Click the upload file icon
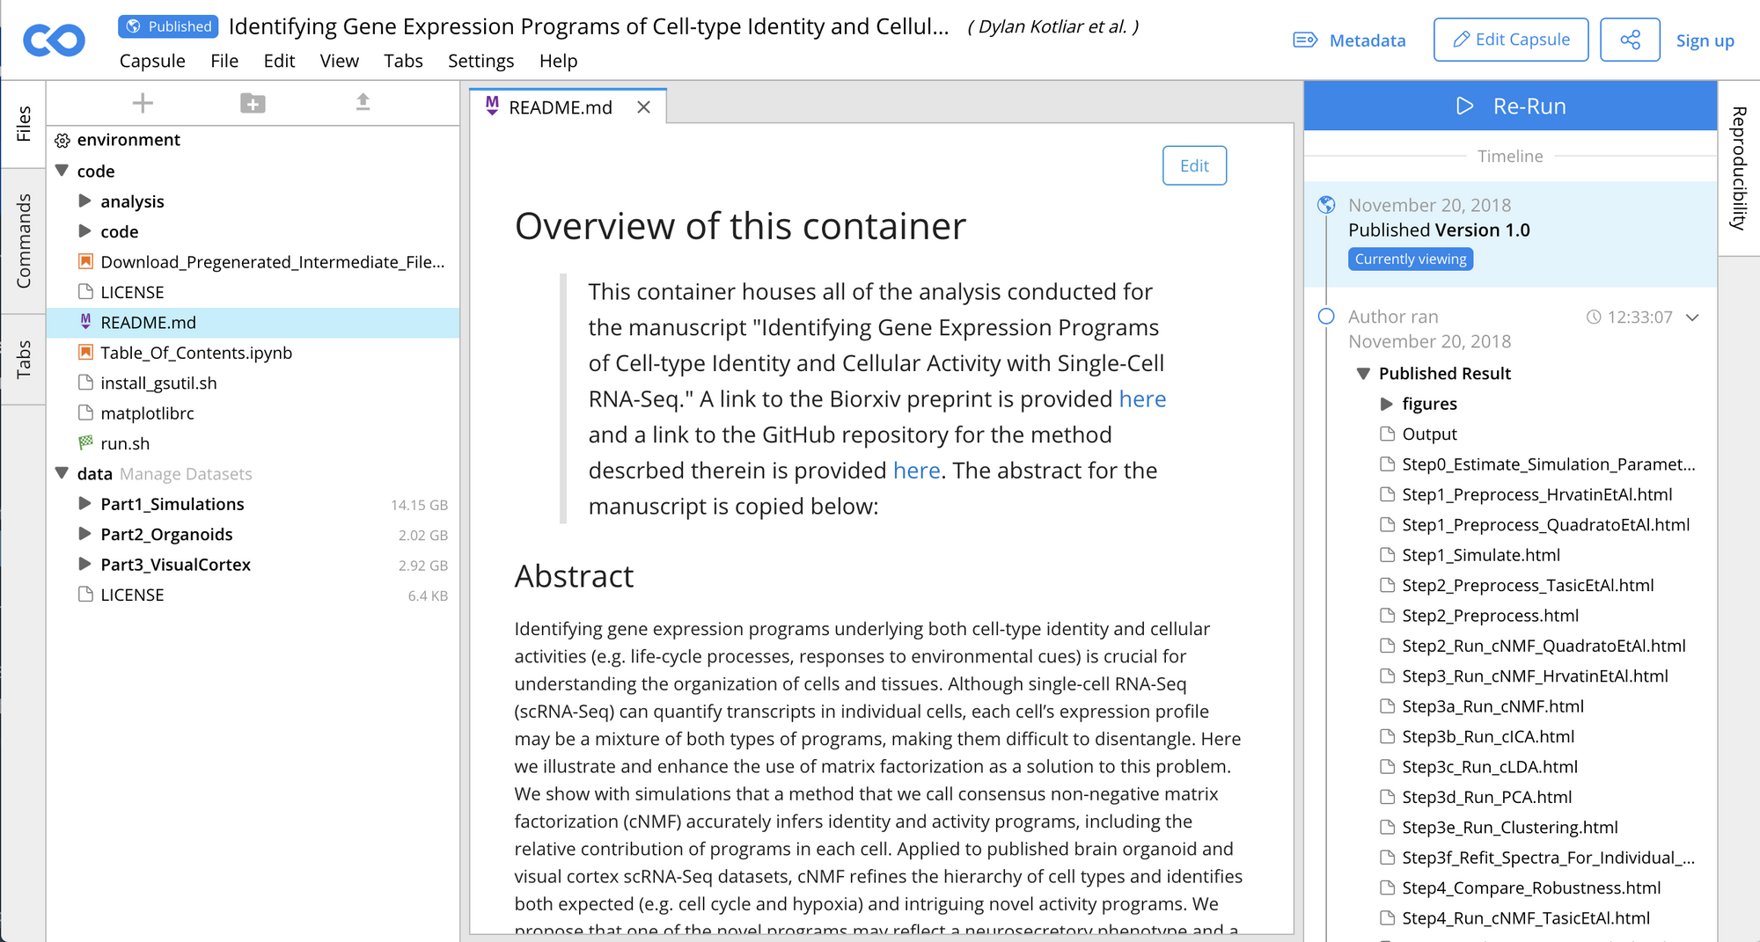1760x942 pixels. [363, 102]
